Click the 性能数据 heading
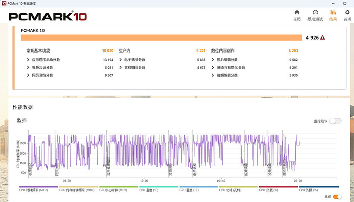354x202 pixels. tap(23, 107)
